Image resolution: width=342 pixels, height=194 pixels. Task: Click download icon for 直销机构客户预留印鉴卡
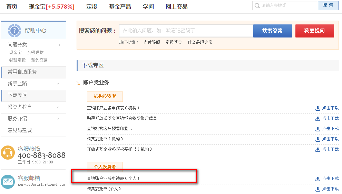click(318, 129)
